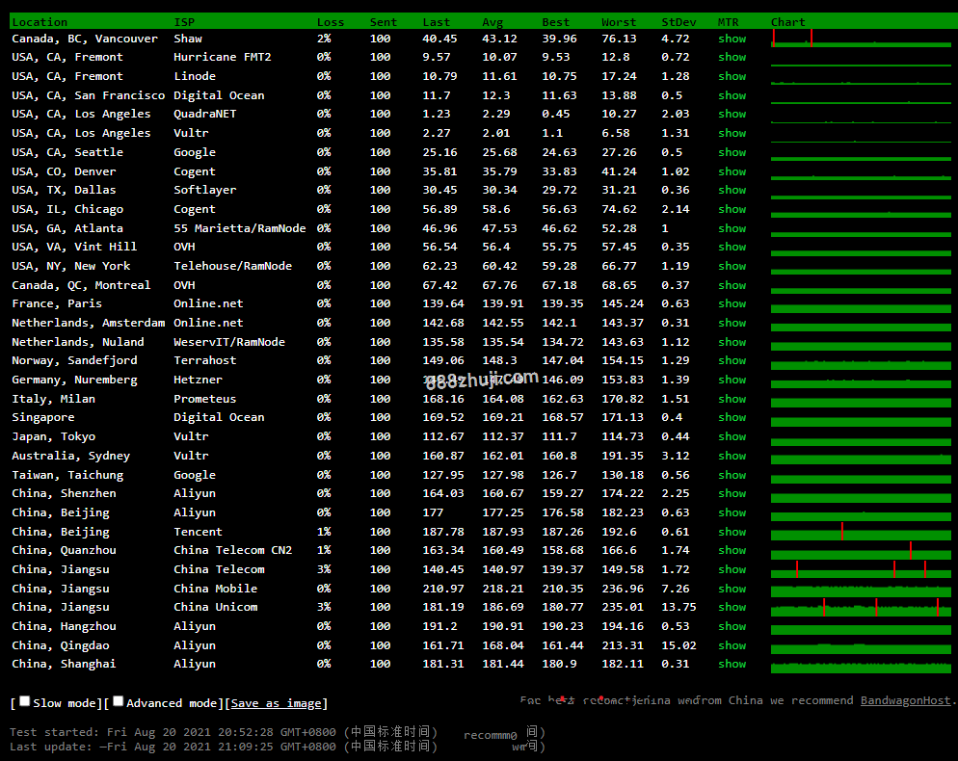
Task: Open the BandwagonHost recommendation link
Action: 906,700
